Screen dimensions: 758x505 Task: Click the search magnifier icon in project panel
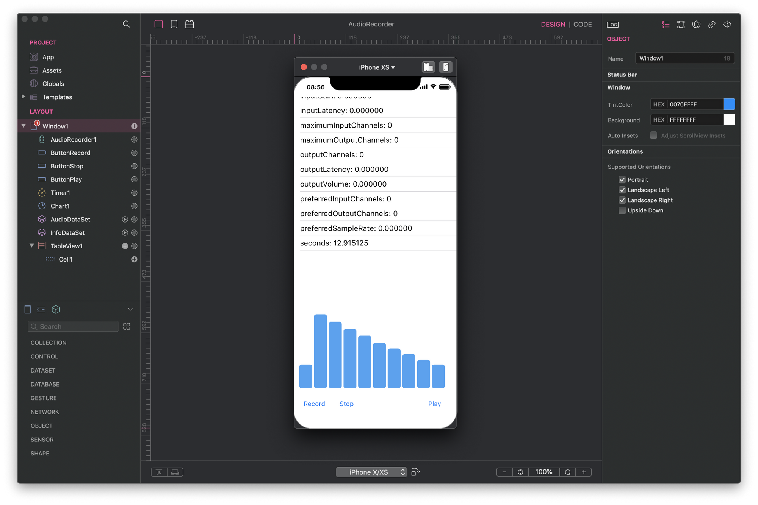(126, 24)
